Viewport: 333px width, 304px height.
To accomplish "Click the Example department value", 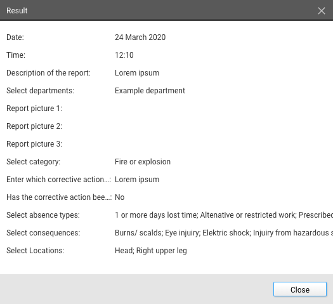I will click(x=150, y=91).
